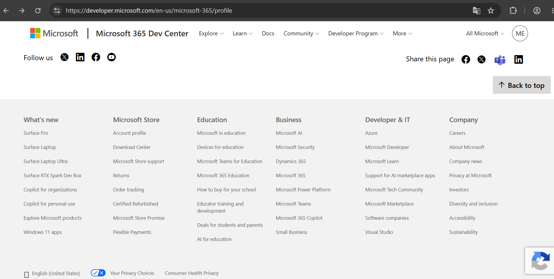This screenshot has width=554, height=279.
Task: Expand the All Microsoft menu
Action: coord(485,34)
